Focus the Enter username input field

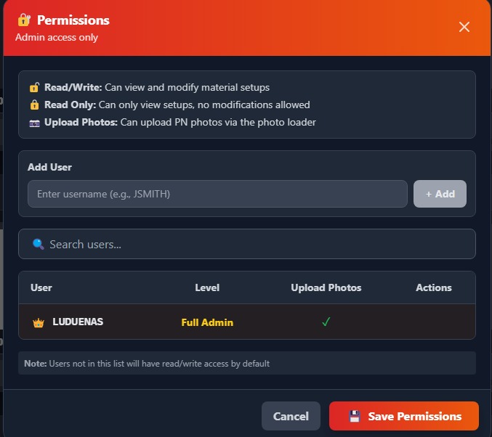(217, 194)
